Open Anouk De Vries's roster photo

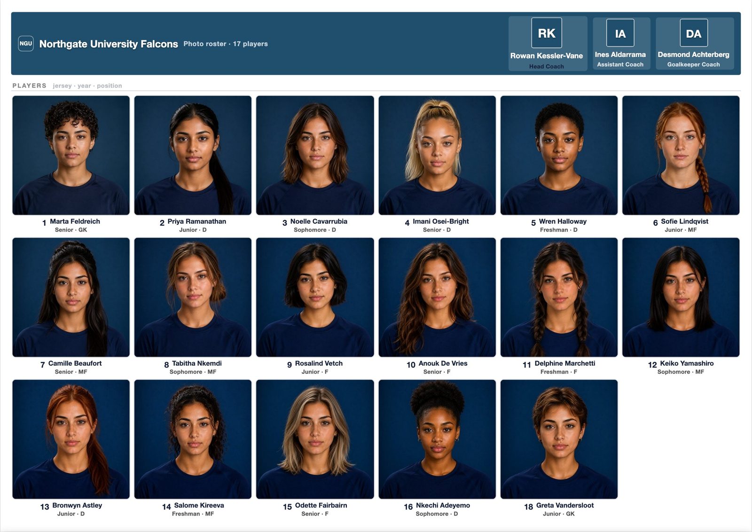437,297
